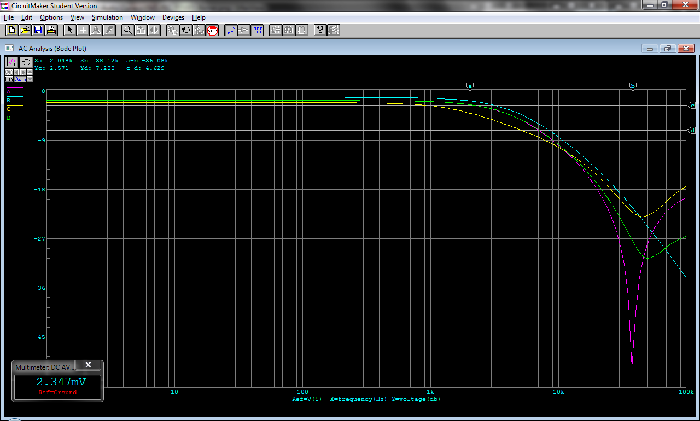Enable Auto scaling mode
This screenshot has height=421, width=700.
[20, 79]
